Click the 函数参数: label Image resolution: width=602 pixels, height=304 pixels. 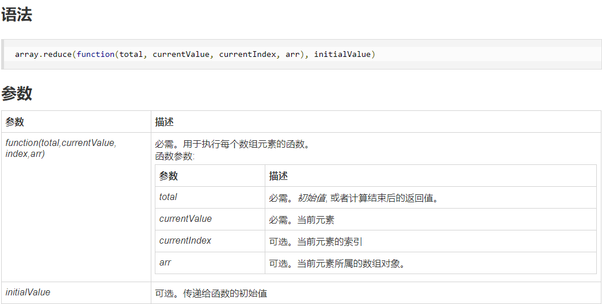pos(175,156)
